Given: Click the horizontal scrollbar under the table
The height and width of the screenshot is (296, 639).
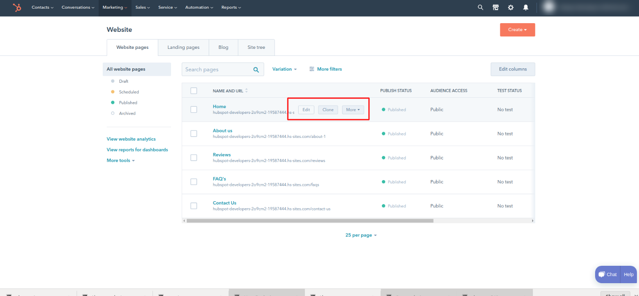Looking at the screenshot, I should tap(310, 221).
